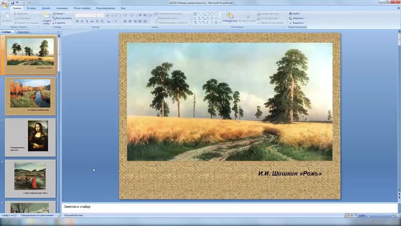Undo last action in Quick Access toolbar

pyautogui.click(x=17, y=3)
